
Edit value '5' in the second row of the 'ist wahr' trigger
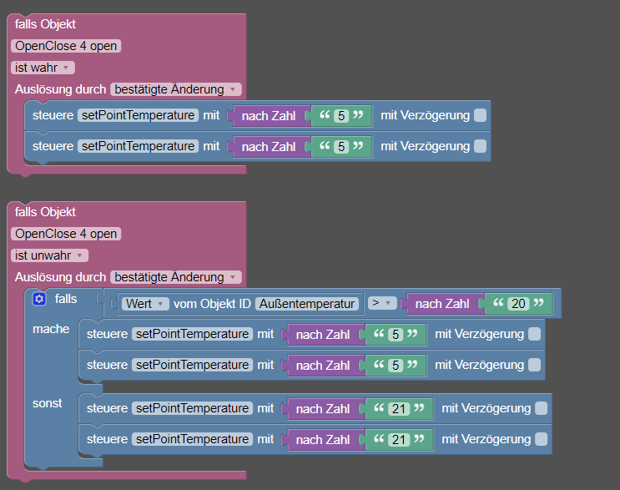click(x=341, y=147)
